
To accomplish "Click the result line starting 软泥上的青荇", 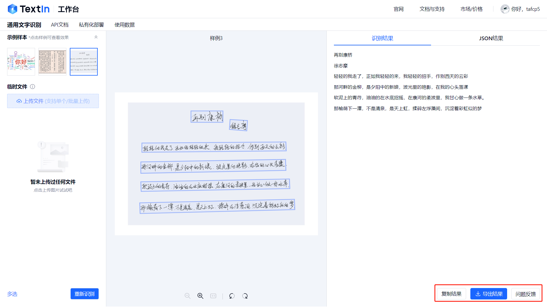I will click(x=409, y=98).
